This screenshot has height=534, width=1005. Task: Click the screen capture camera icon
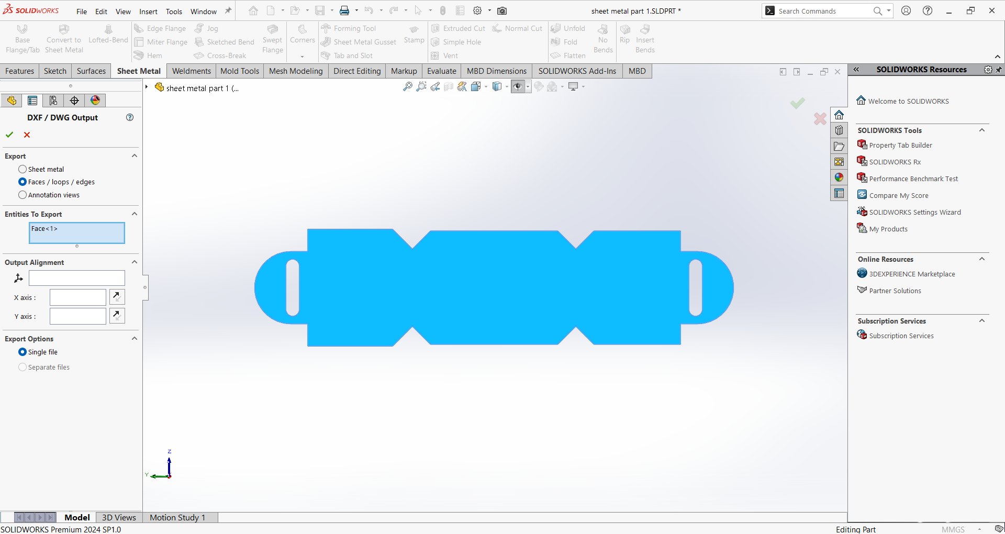pos(502,10)
